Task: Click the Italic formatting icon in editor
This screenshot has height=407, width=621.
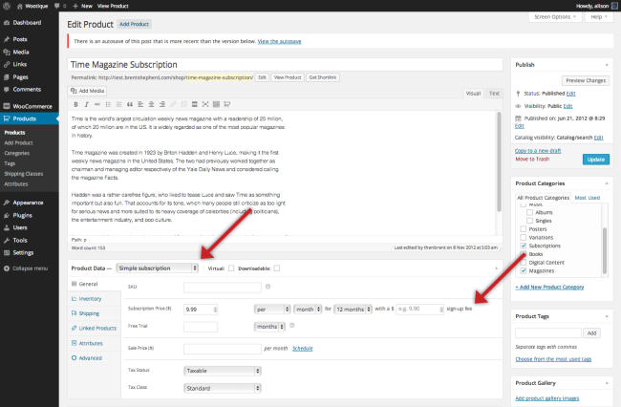Action: 86,103
